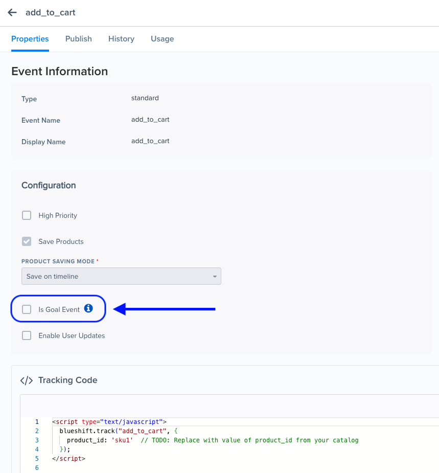Viewport: 439px width, 473px height.
Task: Click the Display Name value add_to_cart
Action: tap(150, 141)
